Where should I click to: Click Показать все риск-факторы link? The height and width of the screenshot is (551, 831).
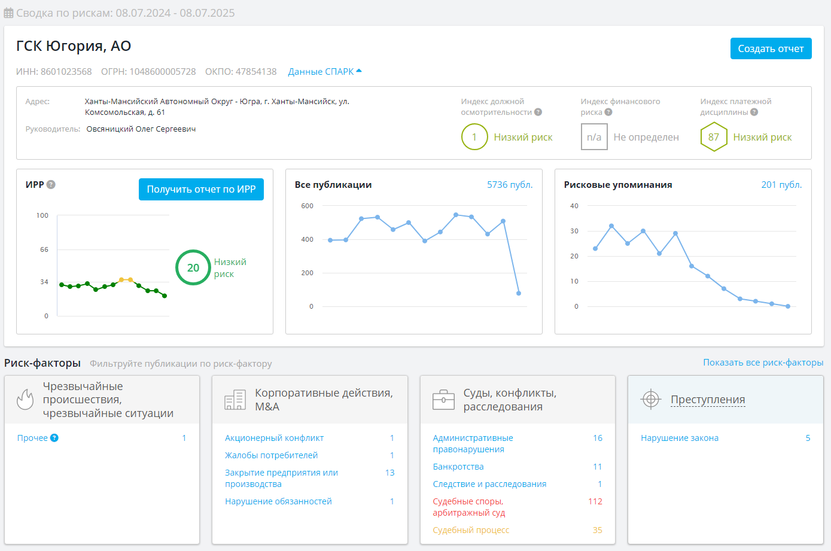[763, 363]
